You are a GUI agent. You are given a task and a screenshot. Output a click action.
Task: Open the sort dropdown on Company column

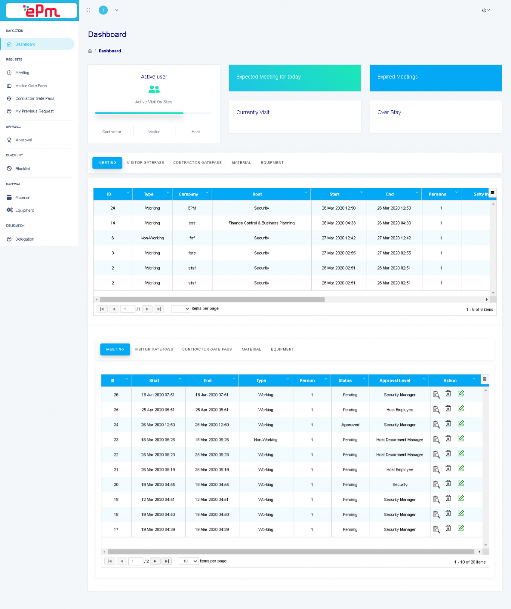coord(207,192)
